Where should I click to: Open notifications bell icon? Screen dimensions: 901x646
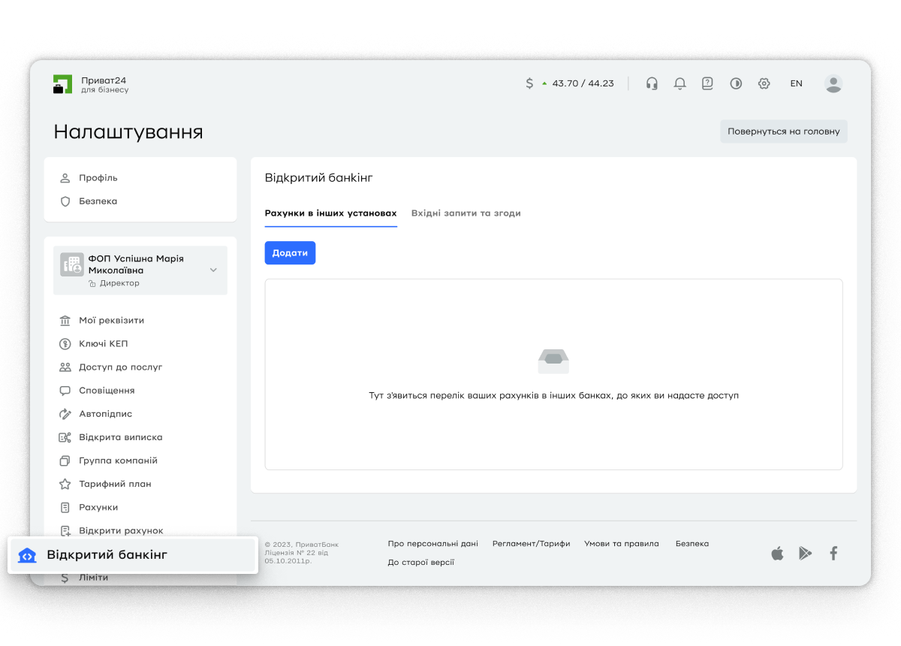click(x=680, y=83)
